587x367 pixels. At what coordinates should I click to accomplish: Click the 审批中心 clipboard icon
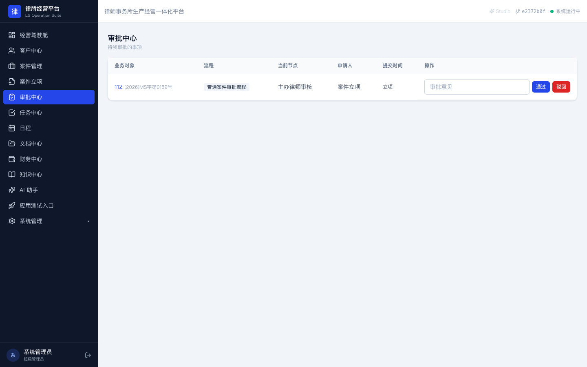(12, 97)
